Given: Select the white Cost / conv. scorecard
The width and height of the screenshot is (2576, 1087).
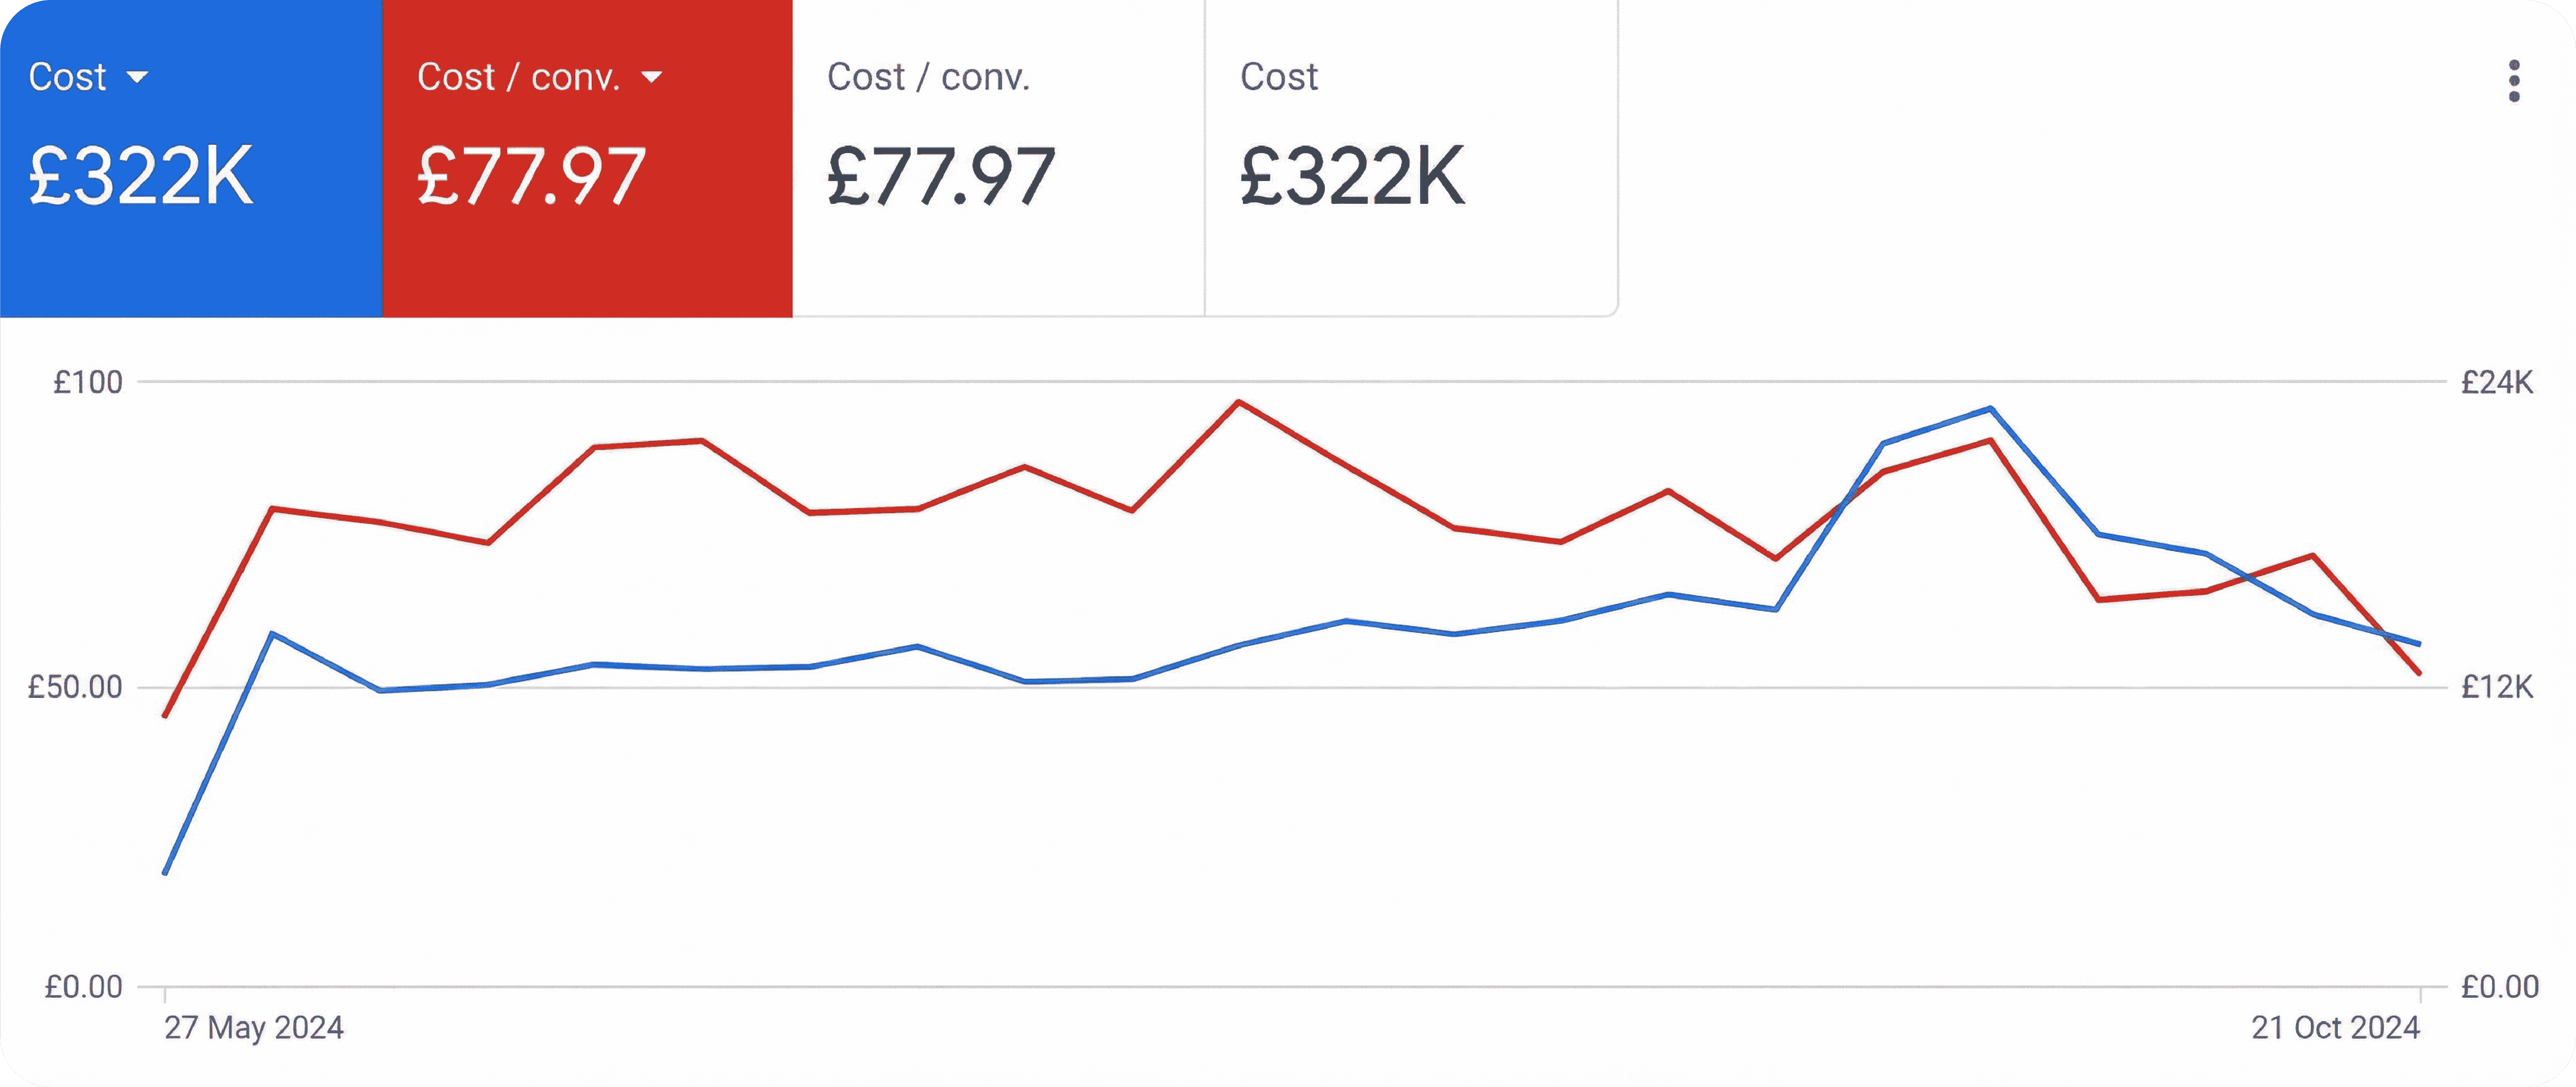Looking at the screenshot, I should 998,158.
